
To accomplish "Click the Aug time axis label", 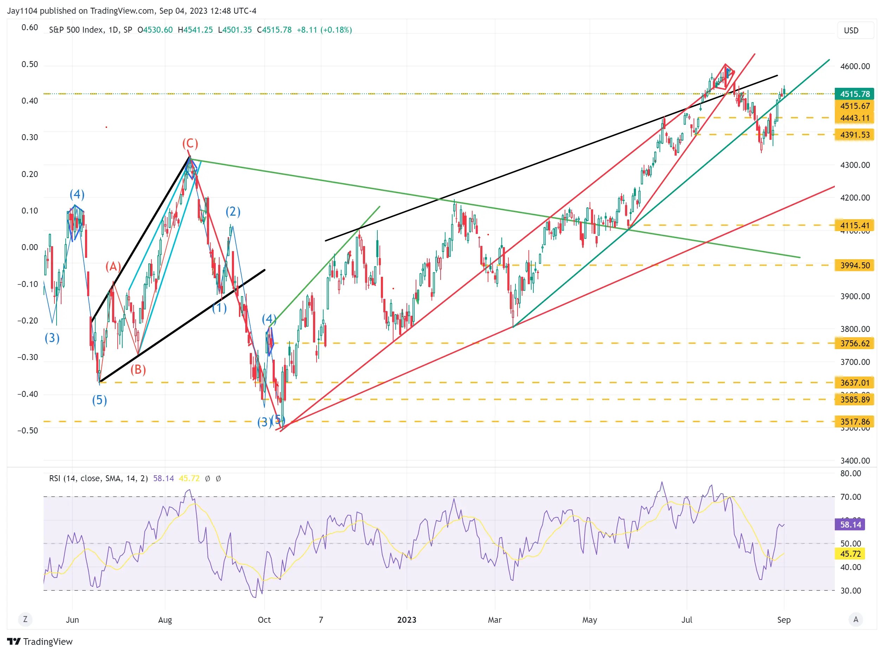I will [x=165, y=620].
